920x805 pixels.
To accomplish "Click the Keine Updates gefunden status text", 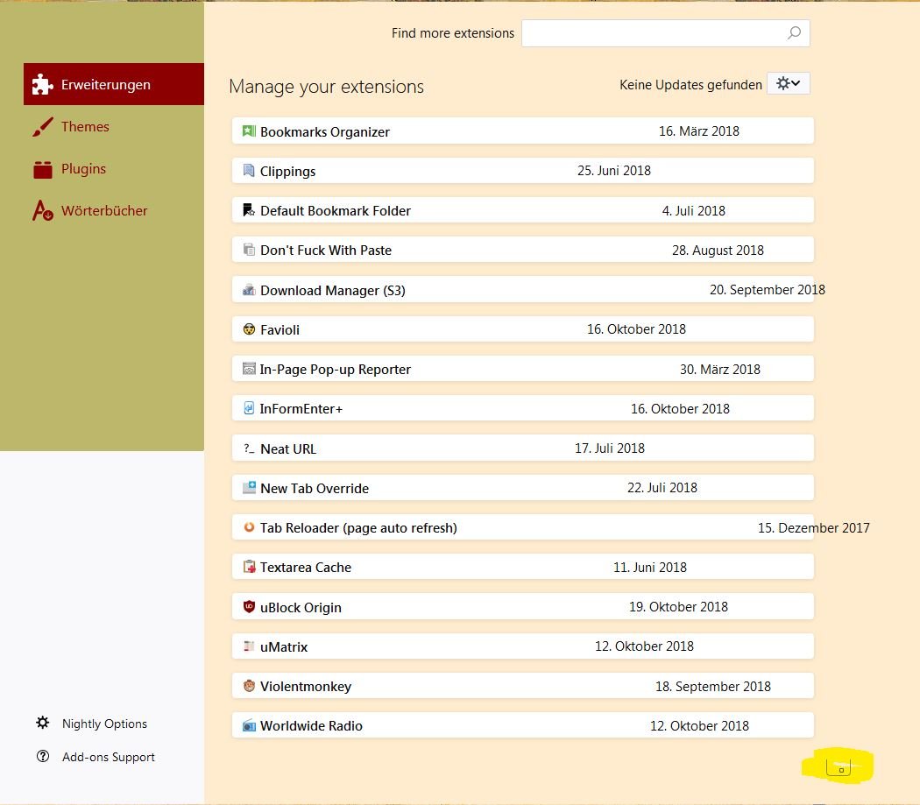I will (690, 84).
